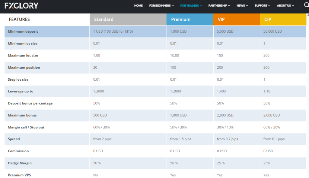Image resolution: width=309 pixels, height=178 pixels.
Task: Open the News menu
Action: tap(242, 5)
